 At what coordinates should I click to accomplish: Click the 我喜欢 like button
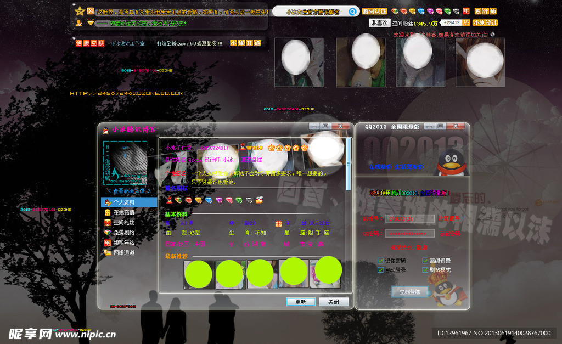click(379, 23)
